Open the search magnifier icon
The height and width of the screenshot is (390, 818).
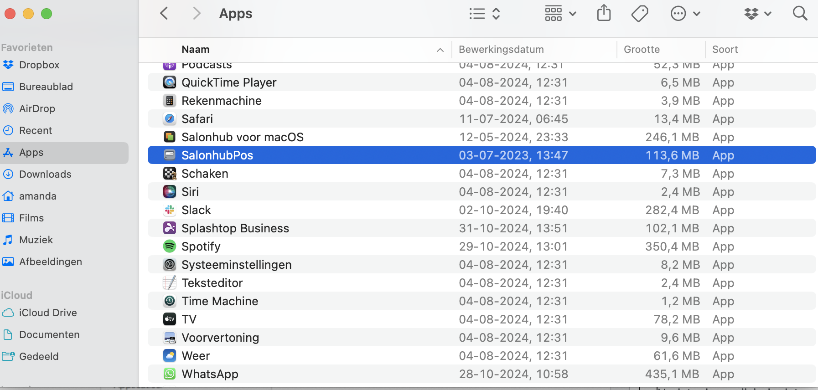[800, 14]
